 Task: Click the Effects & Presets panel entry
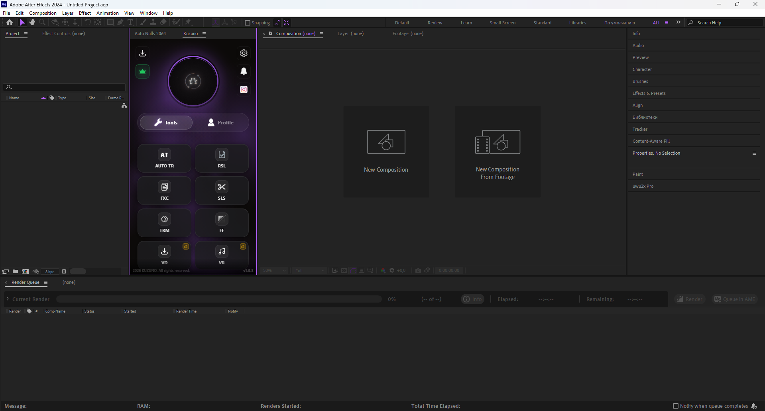(649, 93)
